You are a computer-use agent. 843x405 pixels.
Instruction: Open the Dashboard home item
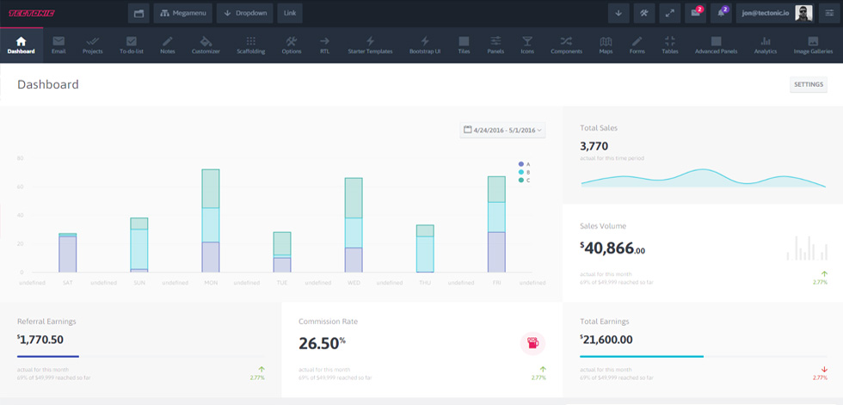(22, 45)
